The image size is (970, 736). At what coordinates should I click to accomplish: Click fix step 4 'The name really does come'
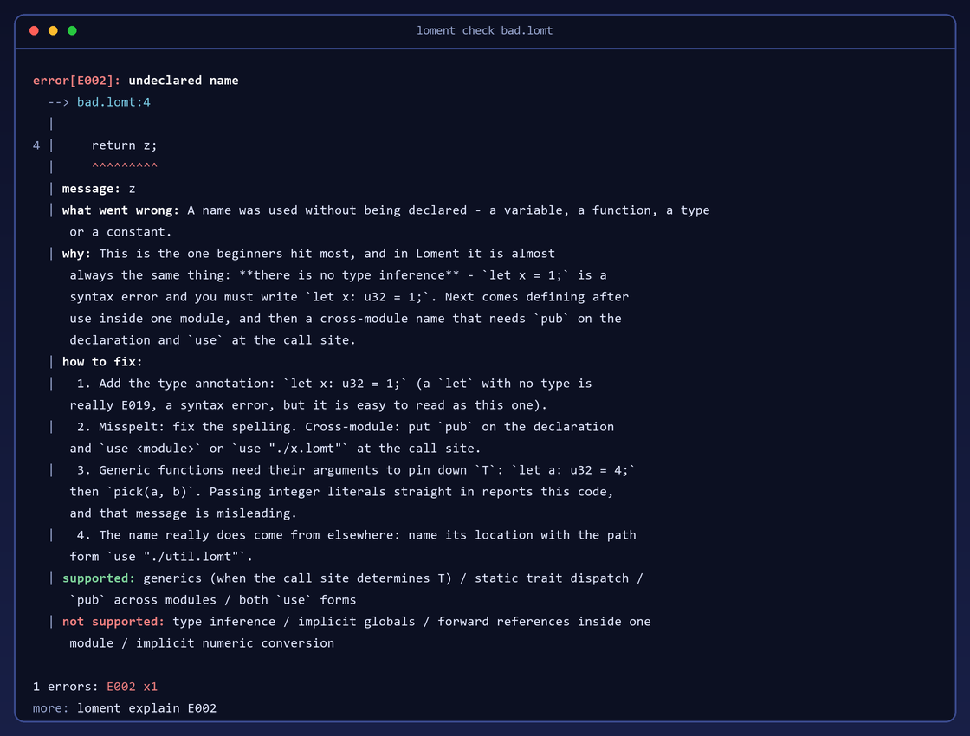click(x=356, y=535)
